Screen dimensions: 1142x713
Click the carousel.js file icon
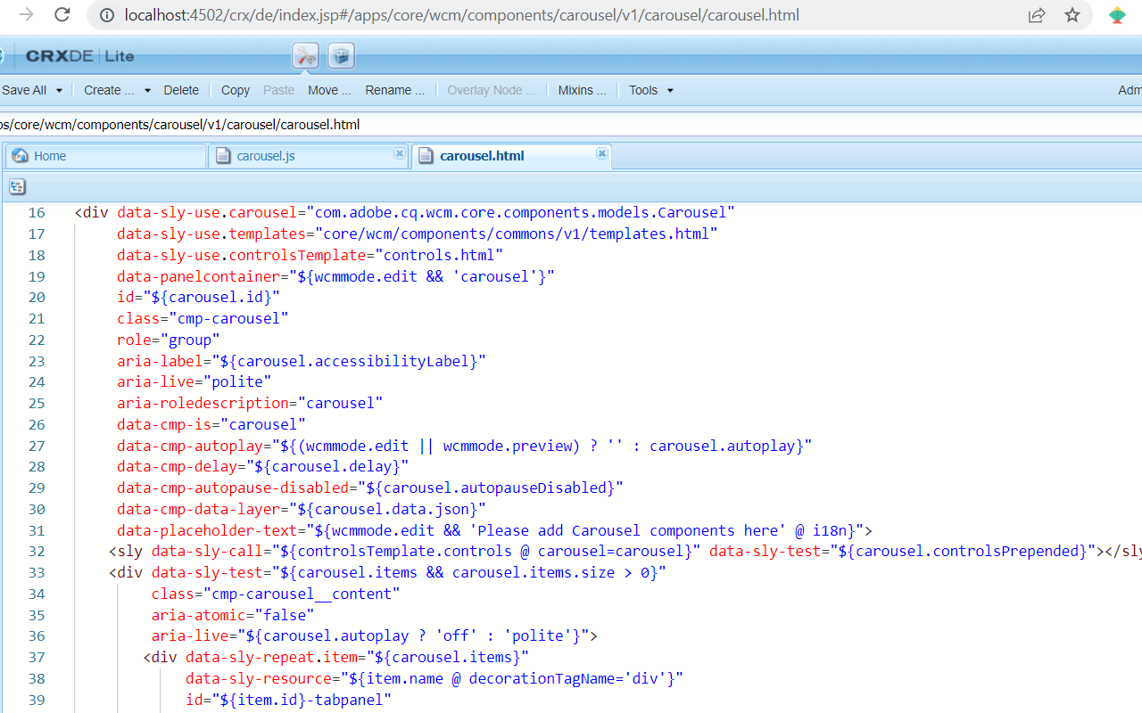(223, 156)
